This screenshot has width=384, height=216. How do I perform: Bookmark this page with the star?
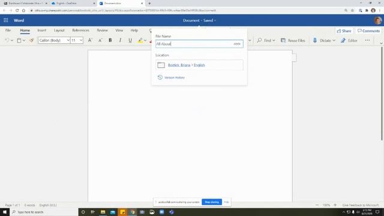tap(352, 11)
